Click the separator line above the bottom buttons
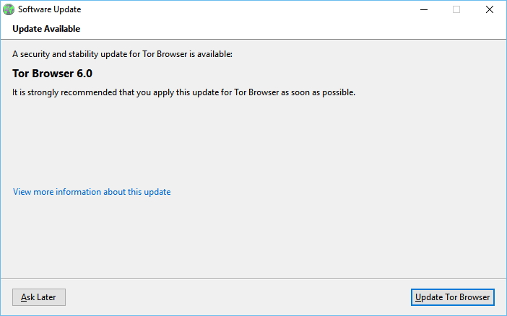Image resolution: width=507 pixels, height=316 pixels. coord(253,278)
